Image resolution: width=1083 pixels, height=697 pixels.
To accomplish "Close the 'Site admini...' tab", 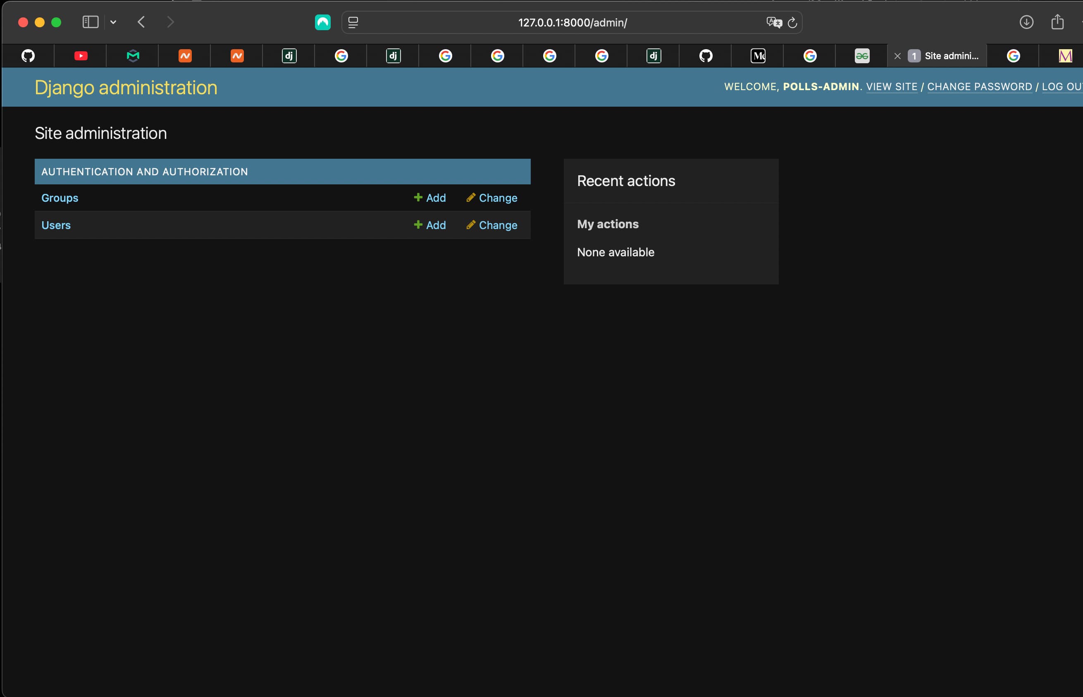I will 897,56.
